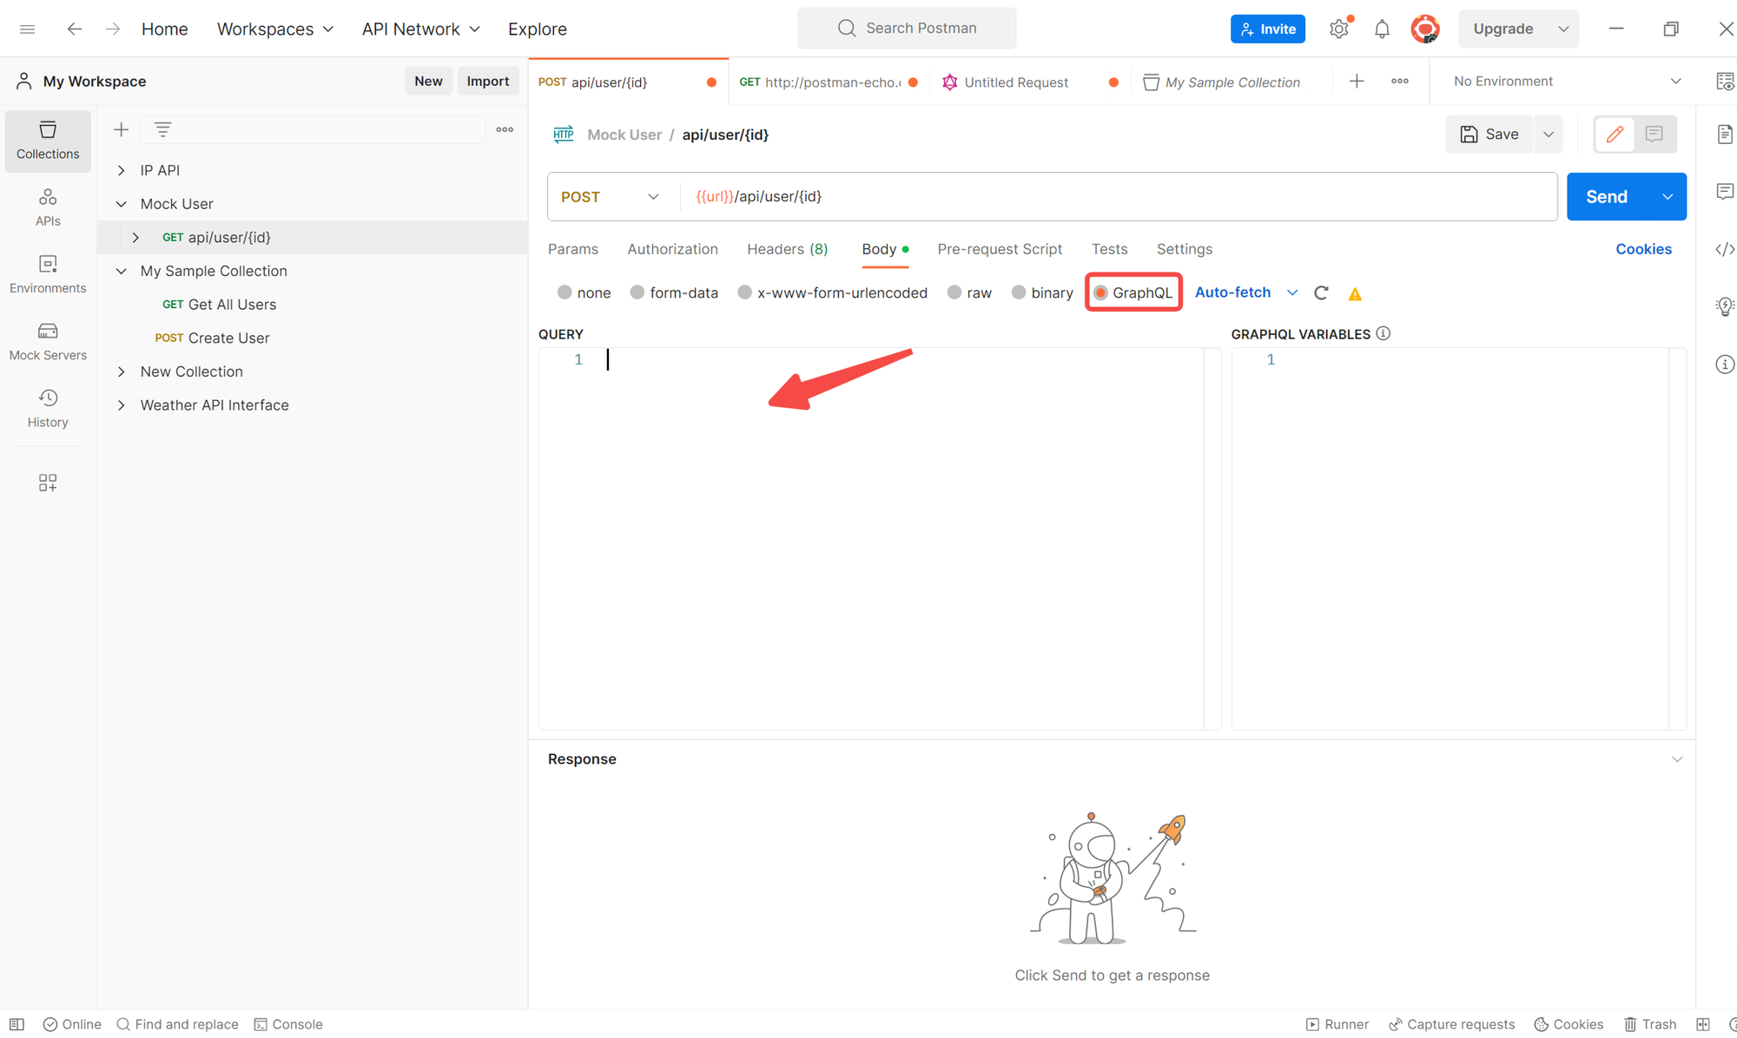This screenshot has width=1737, height=1038.
Task: Open the hamburger menu icon
Action: tap(27, 29)
